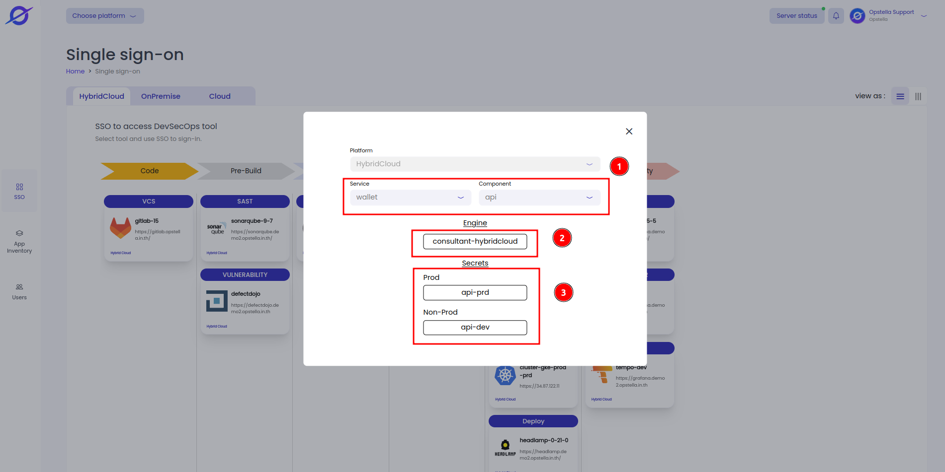Expand the Opstella Support user menu chevron
This screenshot has height=472, width=945.
click(924, 16)
